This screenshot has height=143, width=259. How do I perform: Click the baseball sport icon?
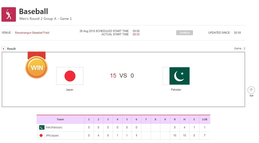pos(9,14)
